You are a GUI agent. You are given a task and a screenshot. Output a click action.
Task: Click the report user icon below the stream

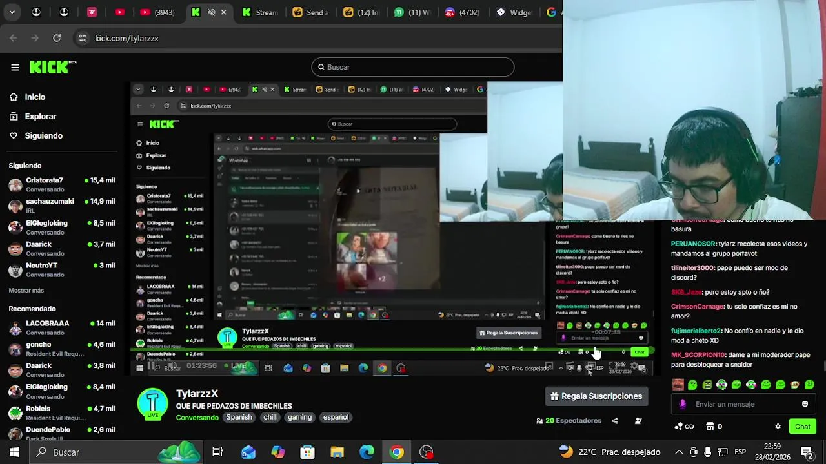pyautogui.click(x=638, y=421)
